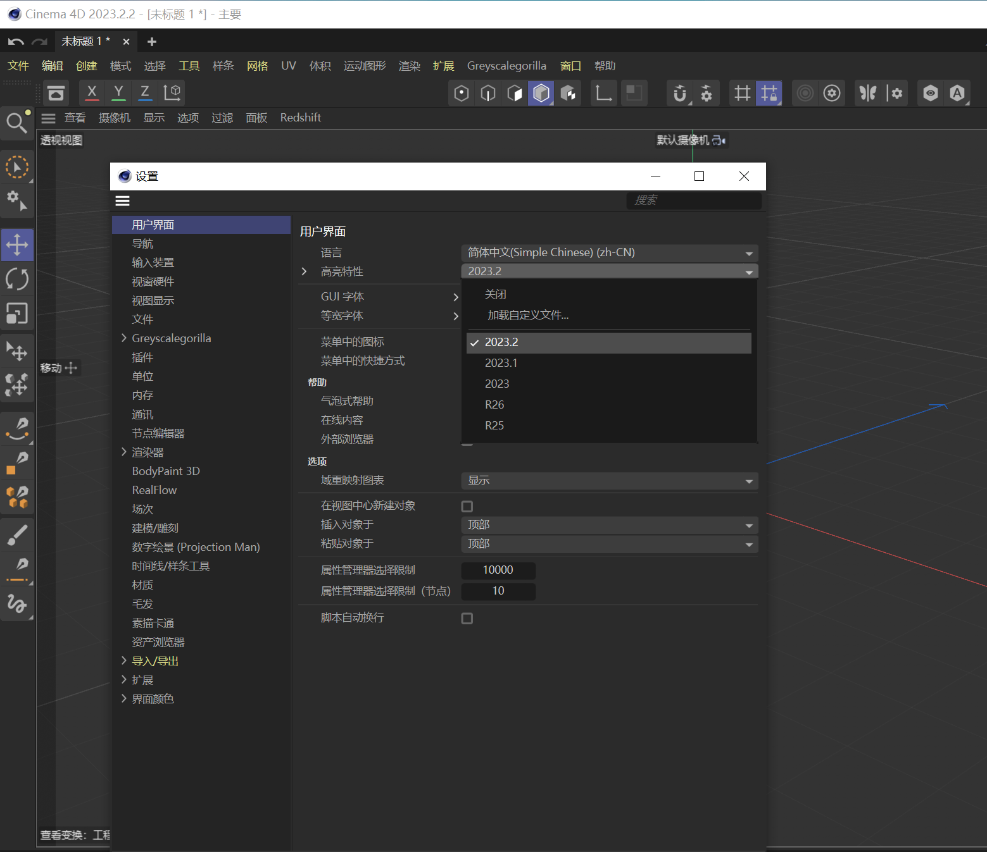Enable snap magnet icon
The image size is (987, 852).
point(679,94)
